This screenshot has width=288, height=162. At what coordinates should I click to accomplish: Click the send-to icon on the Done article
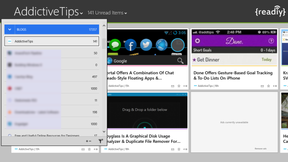click(275, 86)
